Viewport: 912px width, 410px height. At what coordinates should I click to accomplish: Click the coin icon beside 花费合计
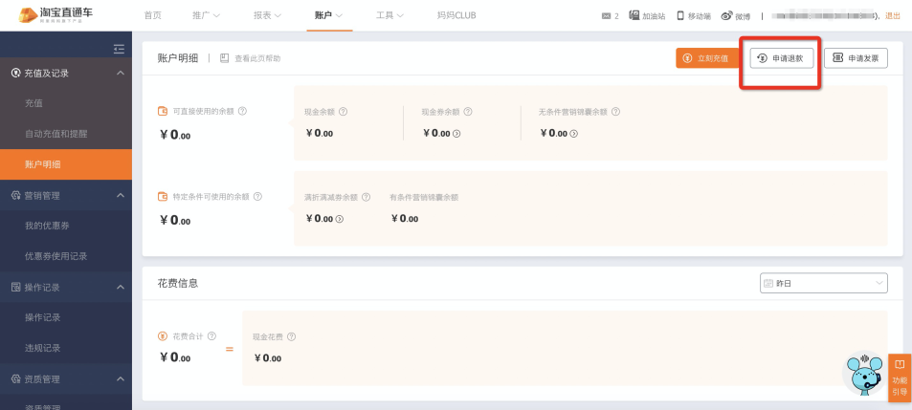pyautogui.click(x=163, y=335)
